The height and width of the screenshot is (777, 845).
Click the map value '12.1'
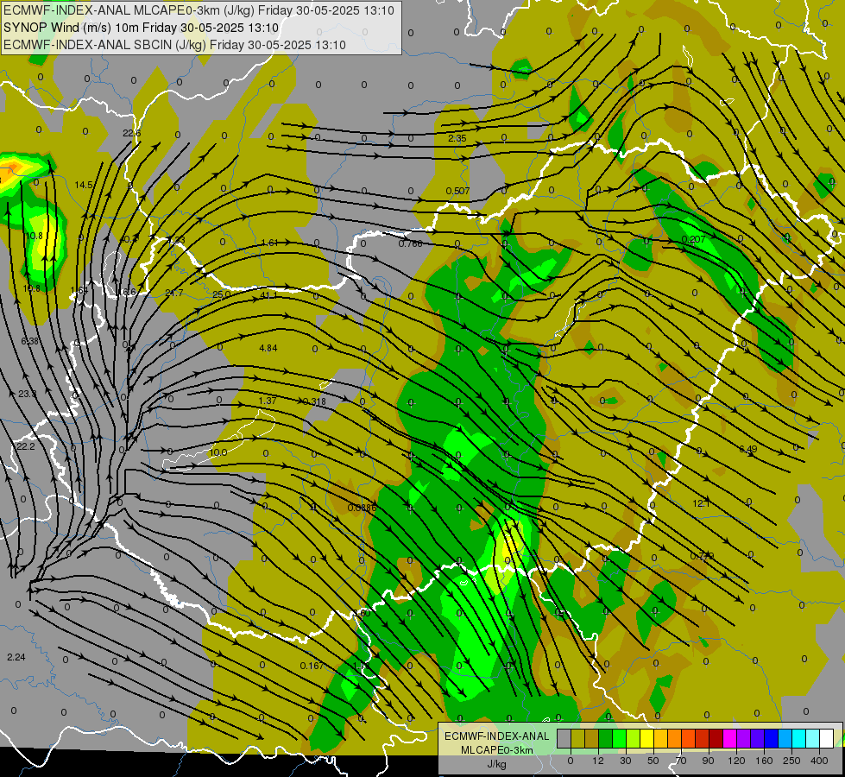click(x=701, y=503)
